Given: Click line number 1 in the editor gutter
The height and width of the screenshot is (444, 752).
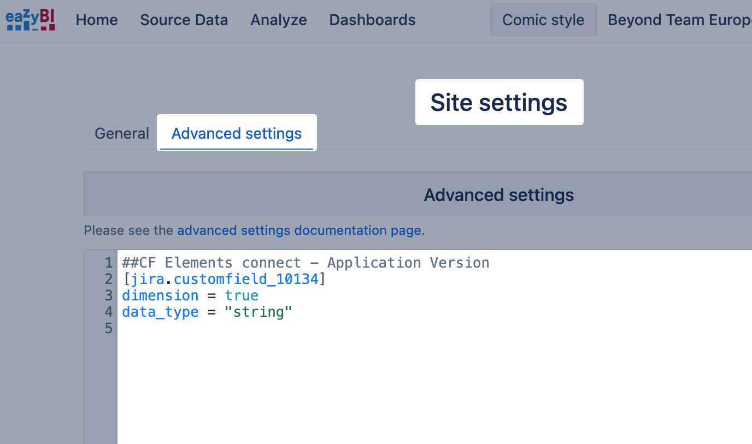Looking at the screenshot, I should pyautogui.click(x=108, y=263).
